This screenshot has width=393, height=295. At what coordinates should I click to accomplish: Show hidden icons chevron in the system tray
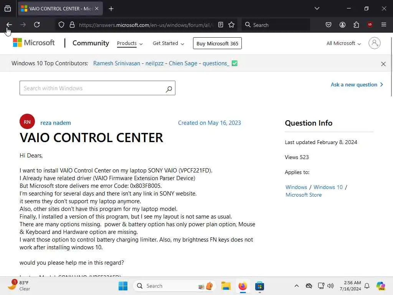click(297, 286)
